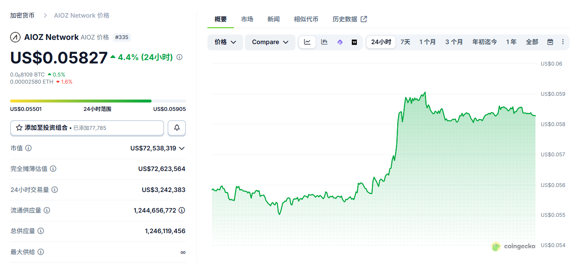The width and height of the screenshot is (576, 263).
Task: Click the US$72,623,564 valuation value
Action: point(162,169)
